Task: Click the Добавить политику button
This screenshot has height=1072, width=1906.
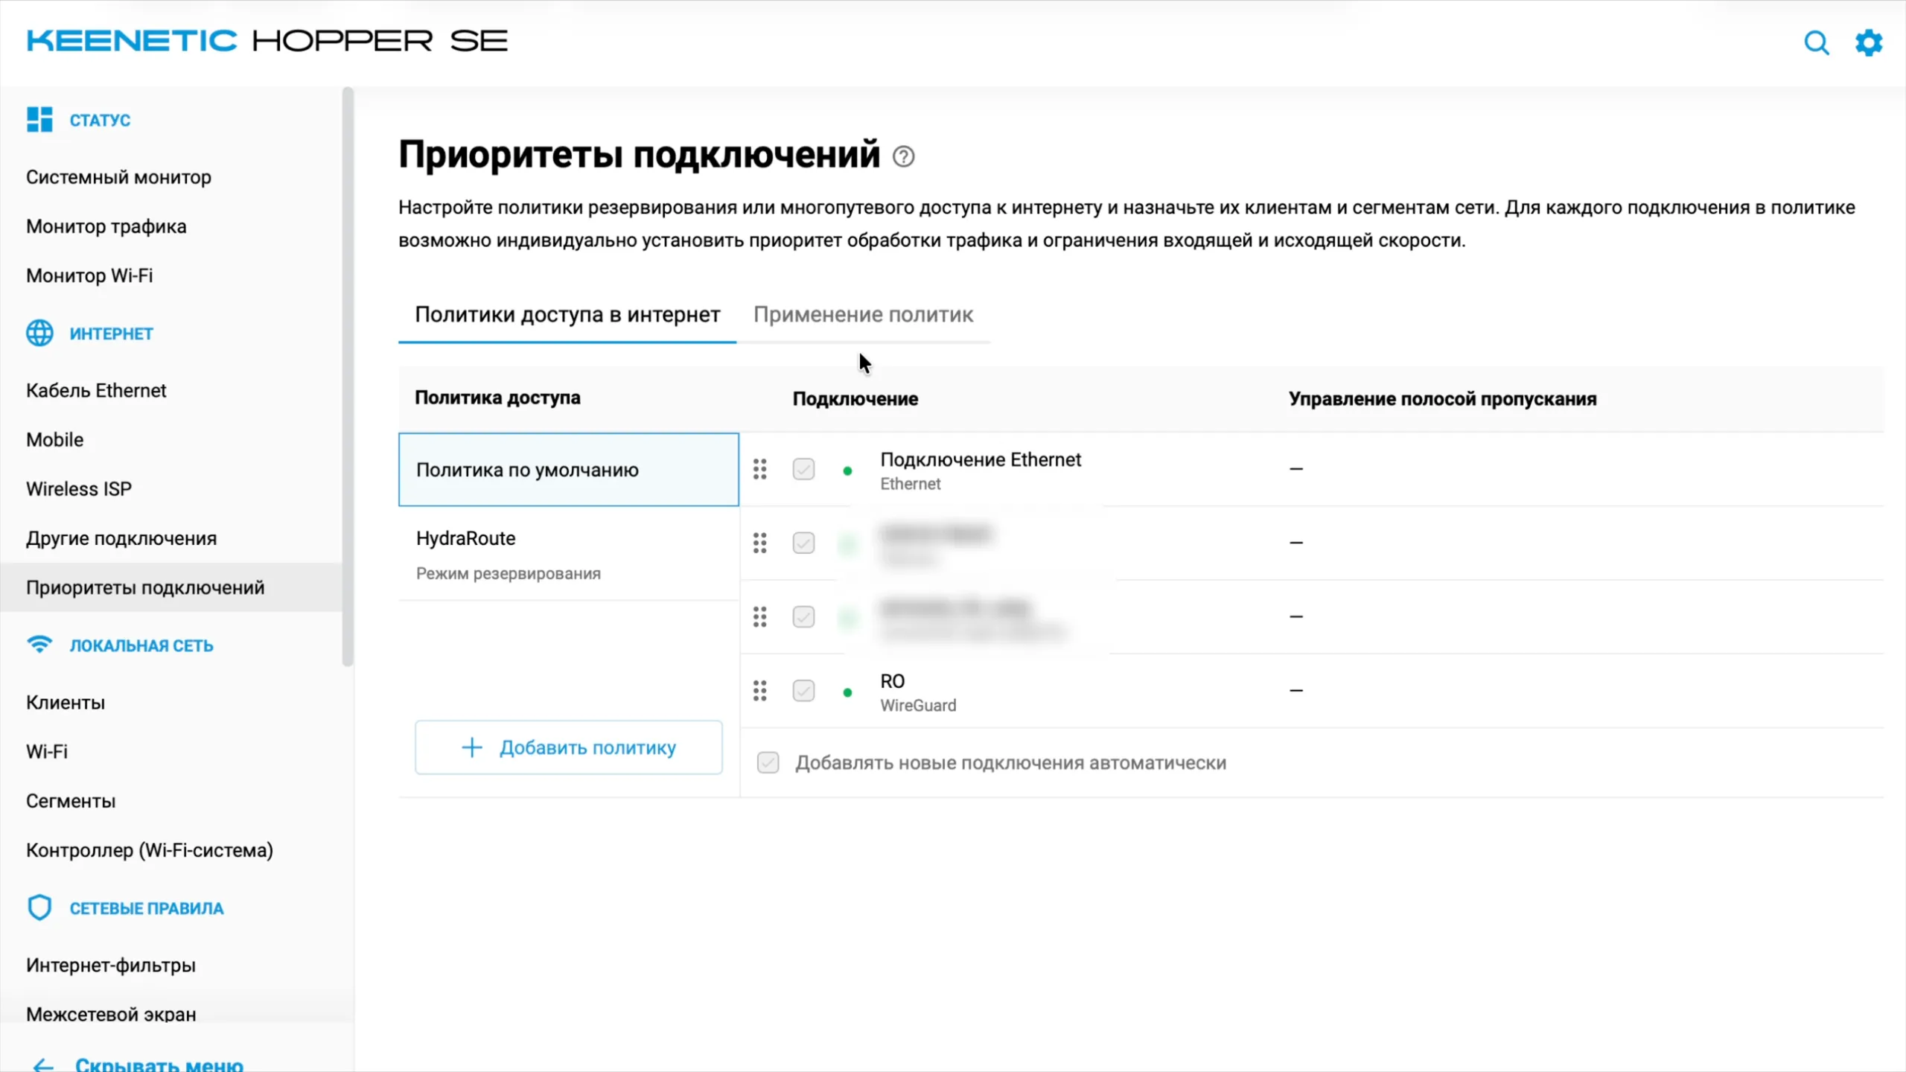Action: (568, 747)
